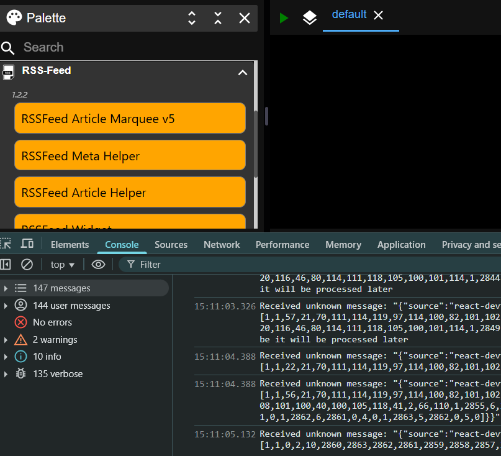Close the default tab
The width and height of the screenshot is (501, 456).
378,15
